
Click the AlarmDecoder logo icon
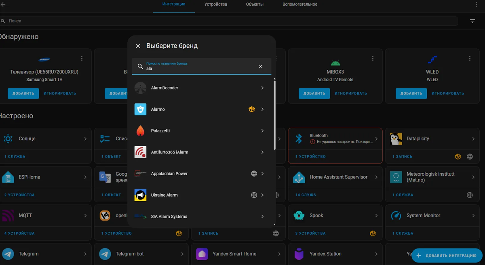pos(140,88)
